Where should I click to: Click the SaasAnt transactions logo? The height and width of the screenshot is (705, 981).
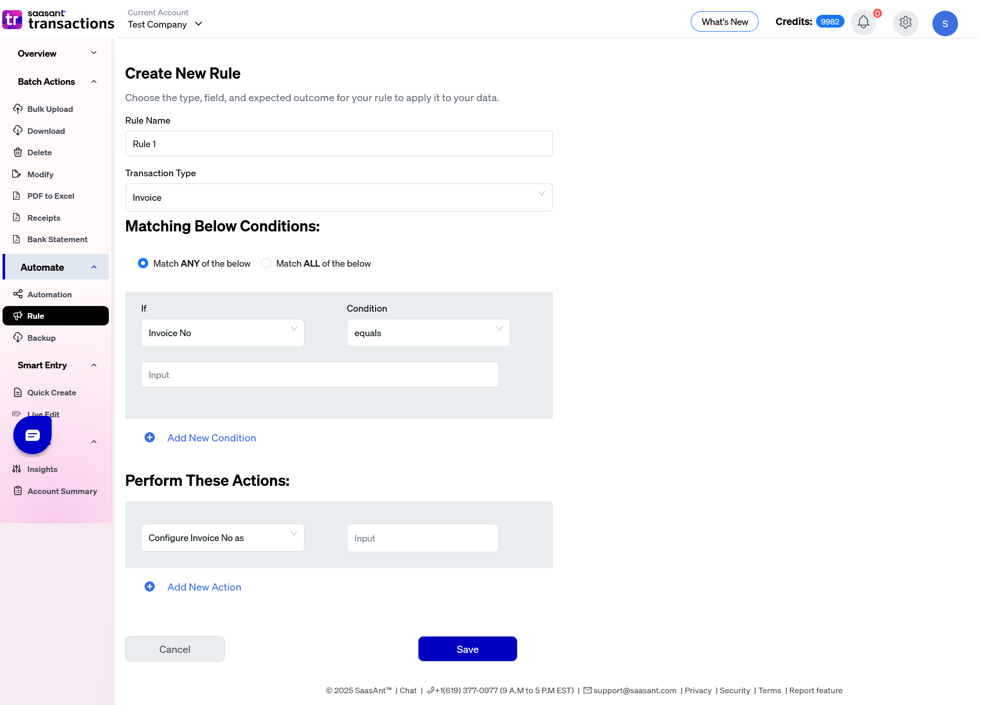coord(58,20)
